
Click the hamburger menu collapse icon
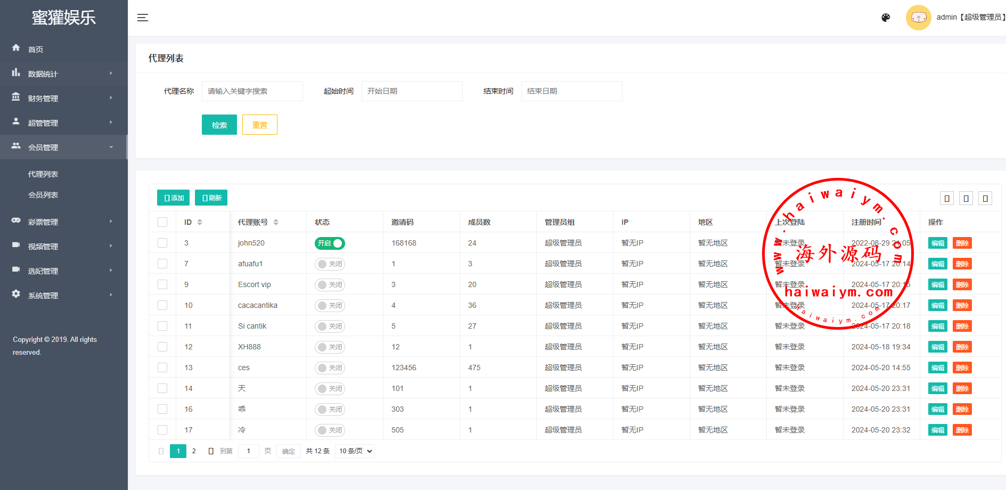(142, 18)
